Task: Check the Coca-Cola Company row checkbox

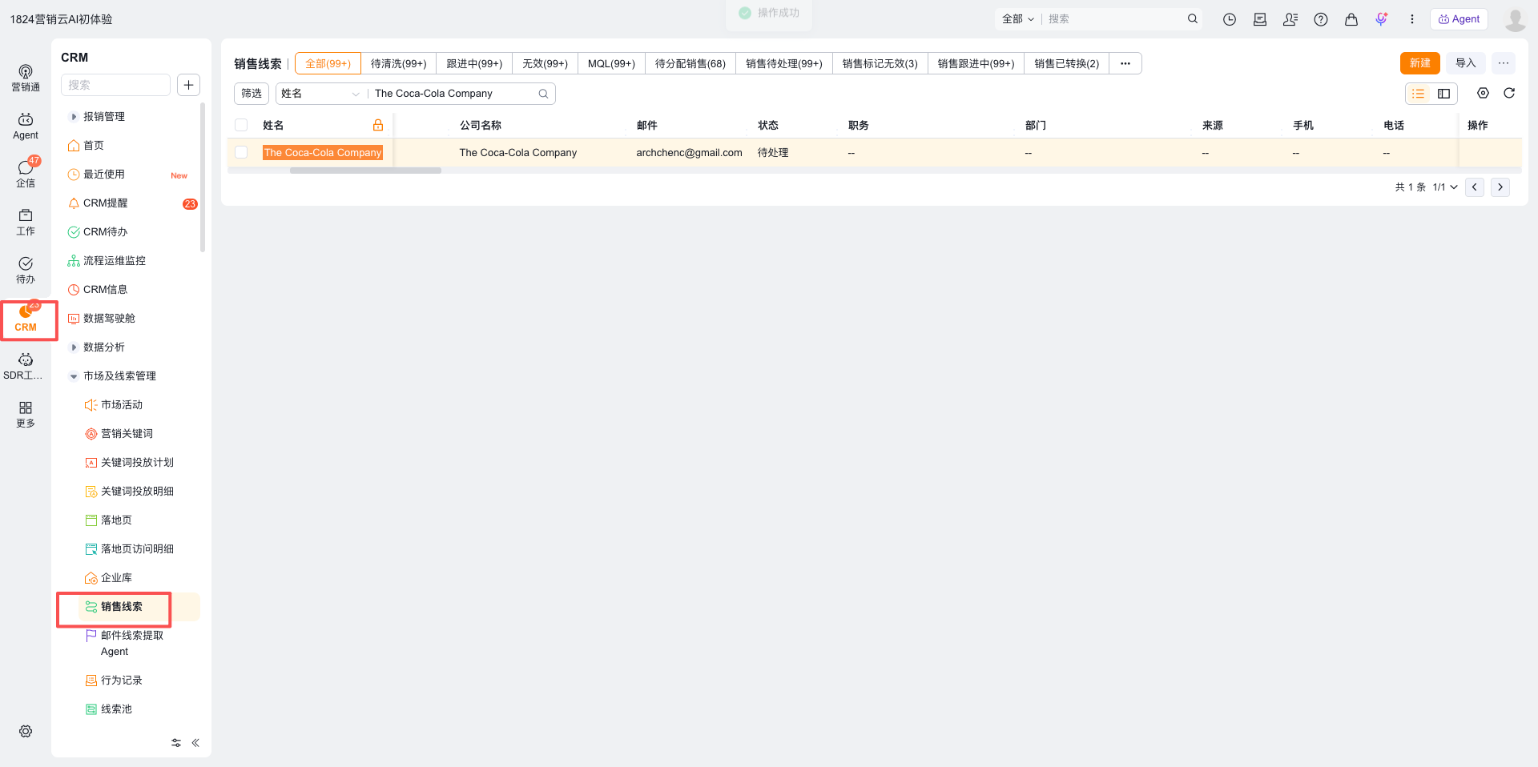Action: pos(241,152)
